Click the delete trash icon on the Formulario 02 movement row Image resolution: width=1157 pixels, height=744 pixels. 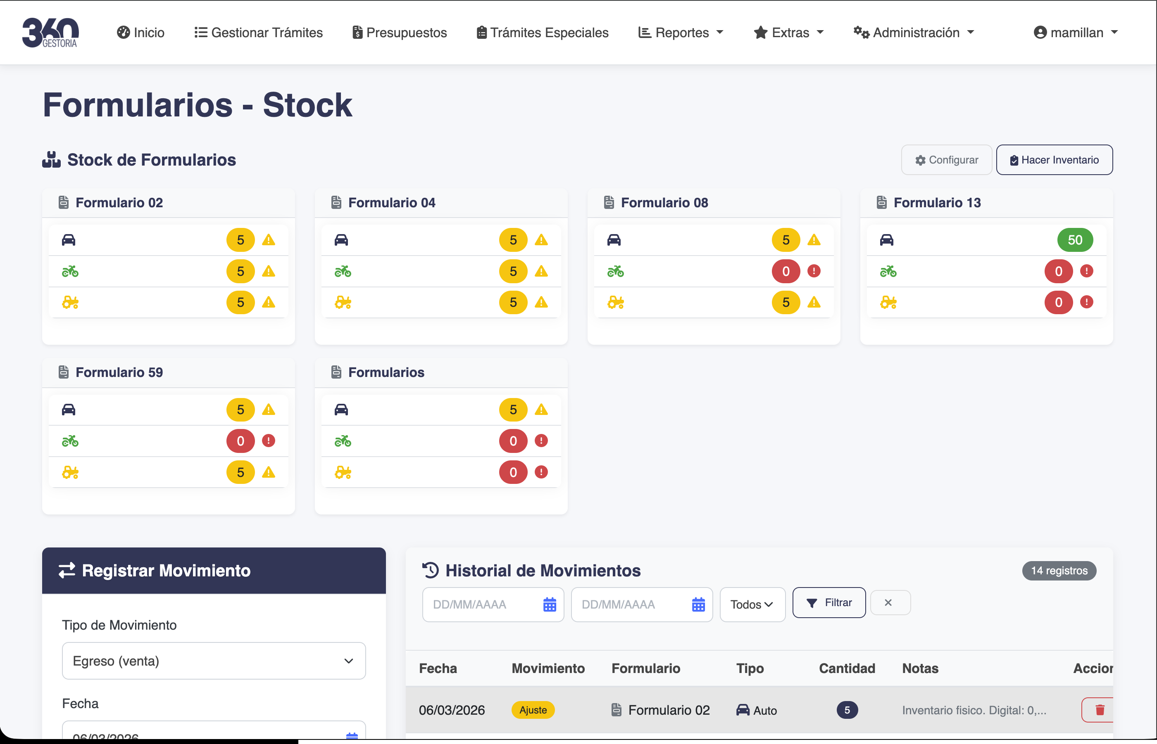pos(1100,710)
